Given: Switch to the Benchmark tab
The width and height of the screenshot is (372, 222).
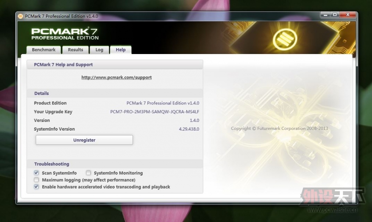Looking at the screenshot, I should pyautogui.click(x=44, y=50).
